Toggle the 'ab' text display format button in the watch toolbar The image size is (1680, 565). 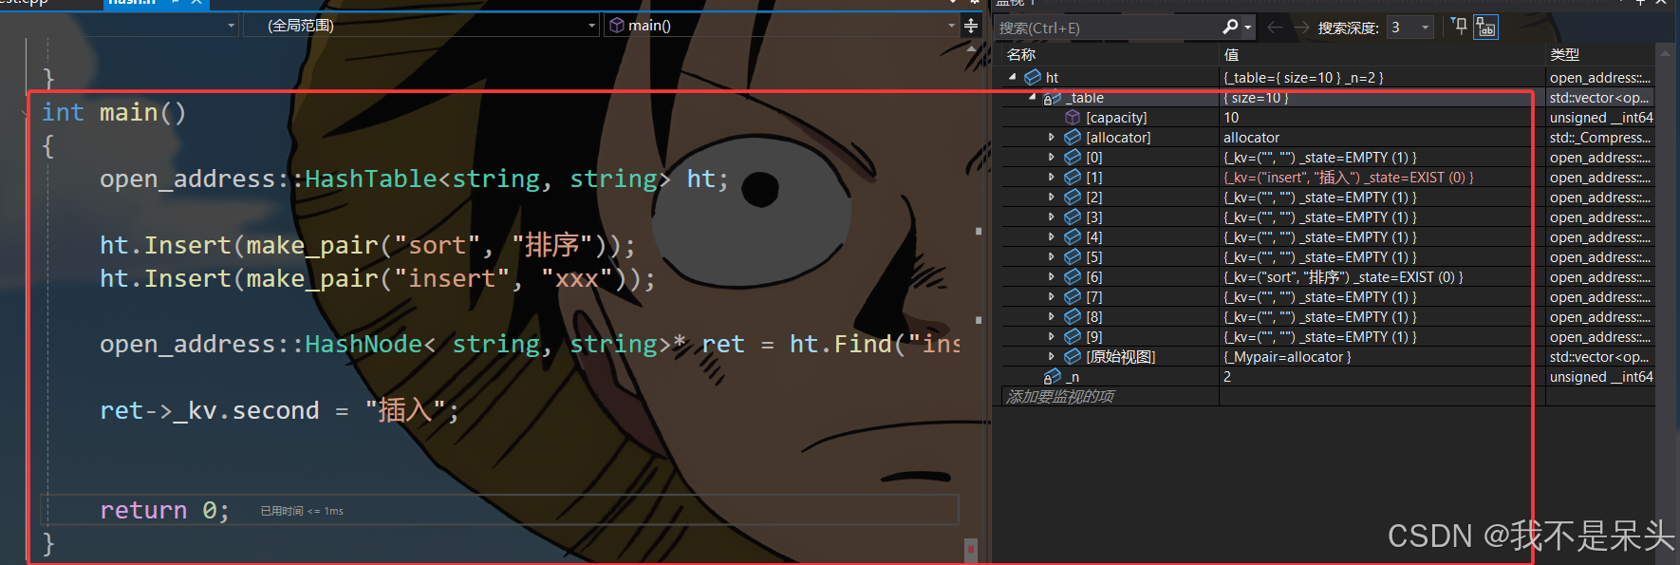point(1485,28)
